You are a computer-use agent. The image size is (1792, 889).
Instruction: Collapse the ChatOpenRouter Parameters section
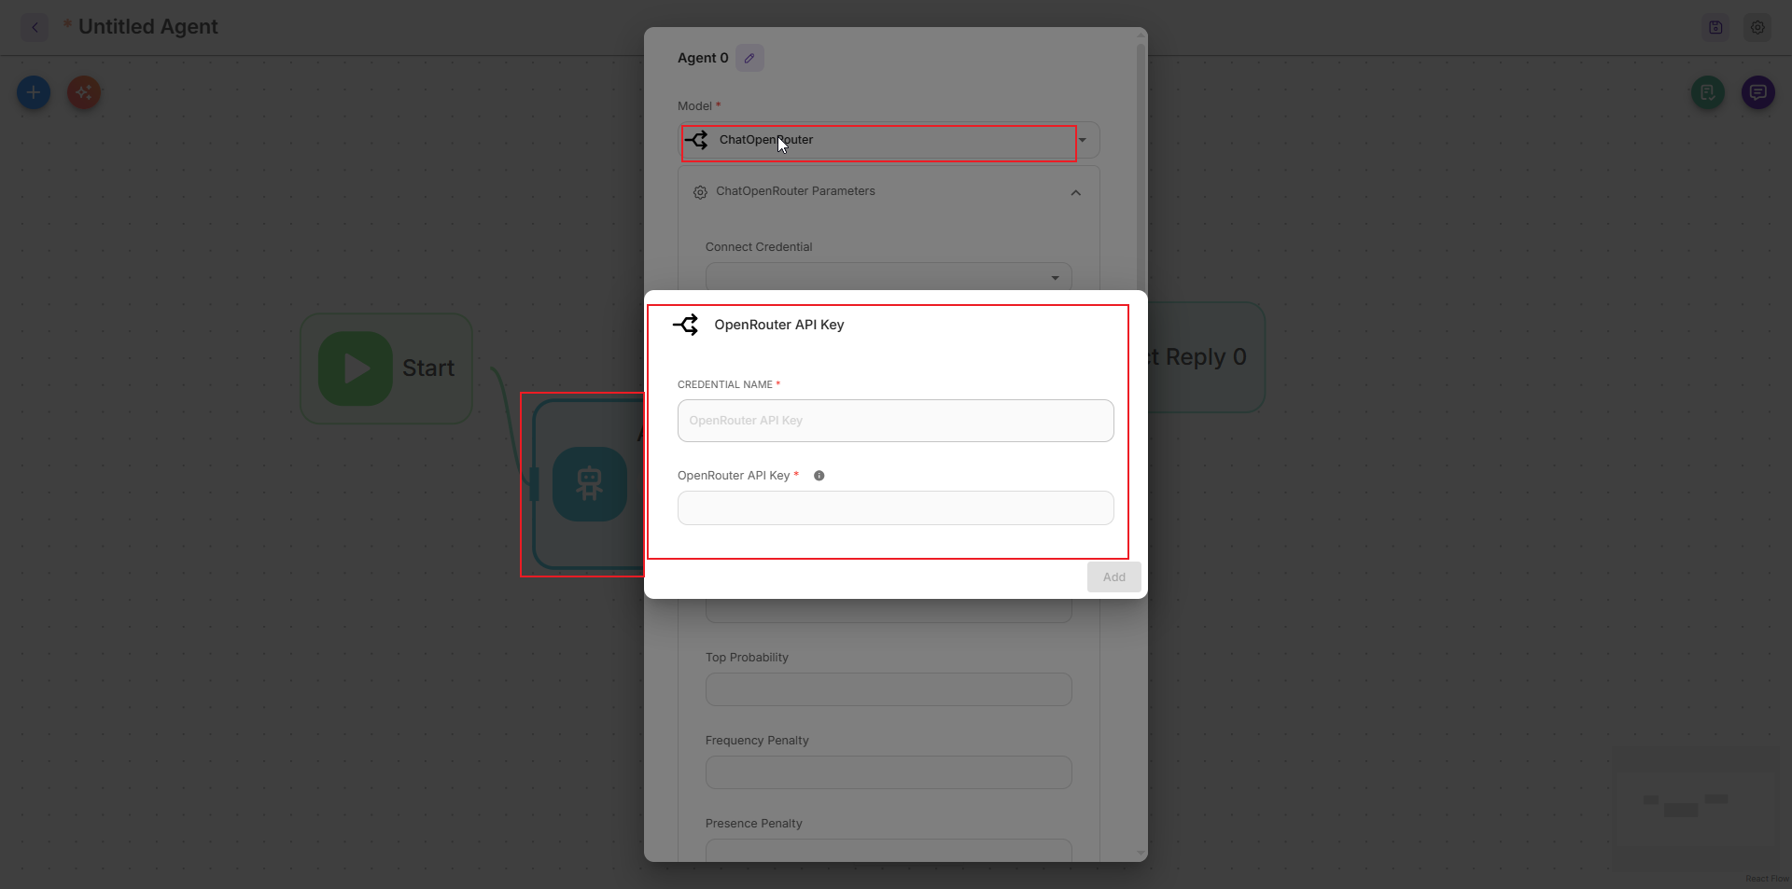1076,193
